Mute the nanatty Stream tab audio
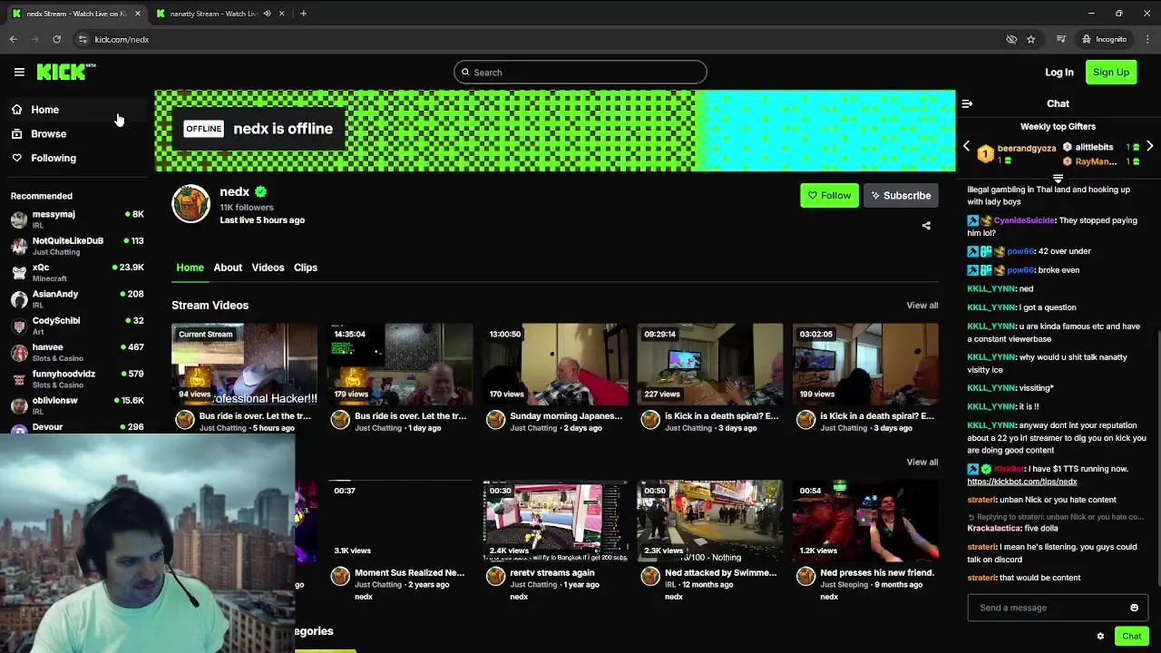This screenshot has width=1161, height=653. point(267,14)
